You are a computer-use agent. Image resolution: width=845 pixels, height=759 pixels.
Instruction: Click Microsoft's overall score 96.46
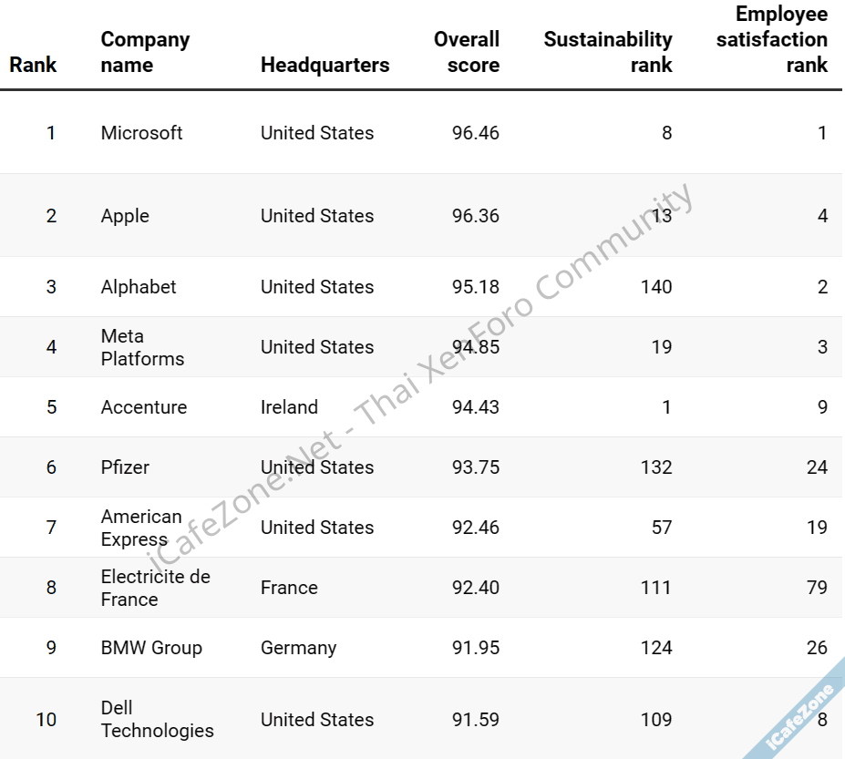pos(475,133)
